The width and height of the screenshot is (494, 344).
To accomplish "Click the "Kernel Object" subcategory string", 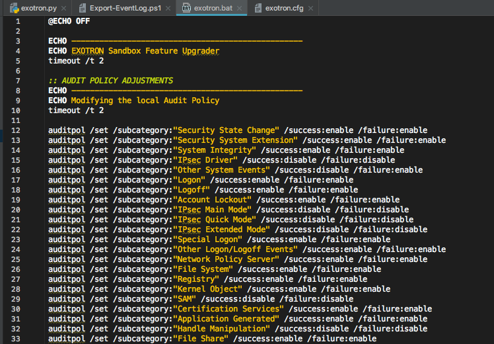I will pyautogui.click(x=207, y=289).
